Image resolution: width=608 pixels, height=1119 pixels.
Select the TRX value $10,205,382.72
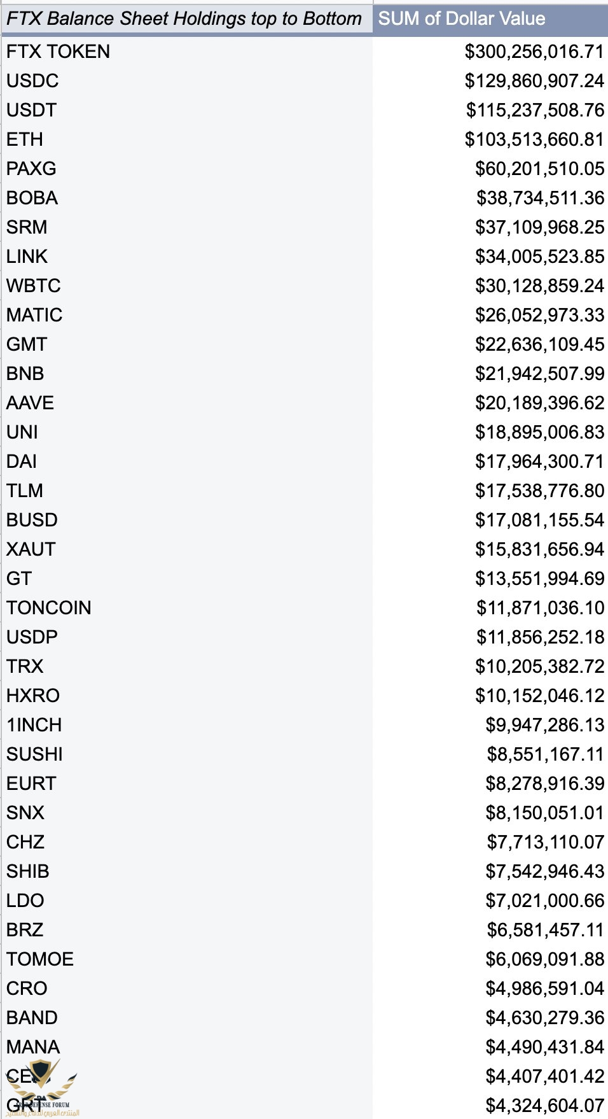tap(539, 666)
